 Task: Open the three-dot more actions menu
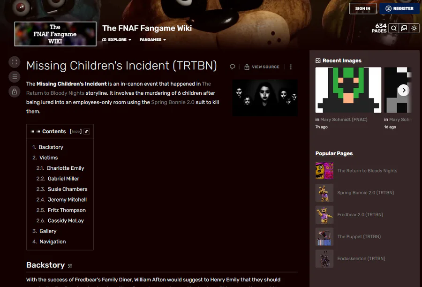(x=291, y=67)
